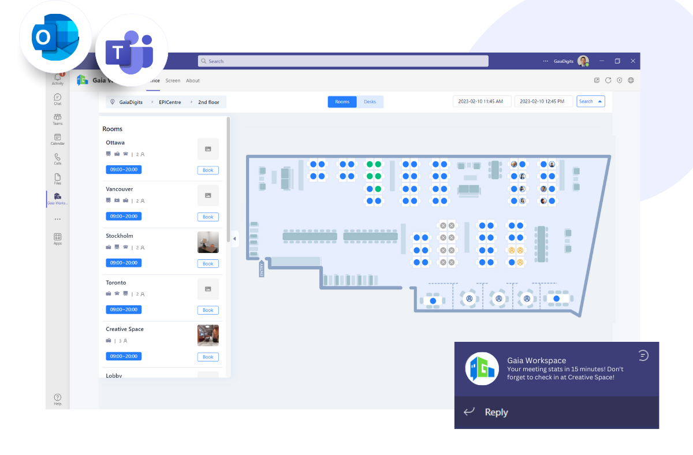This screenshot has height=455, width=693.
Task: Click the shield icon in app header
Action: point(620,80)
